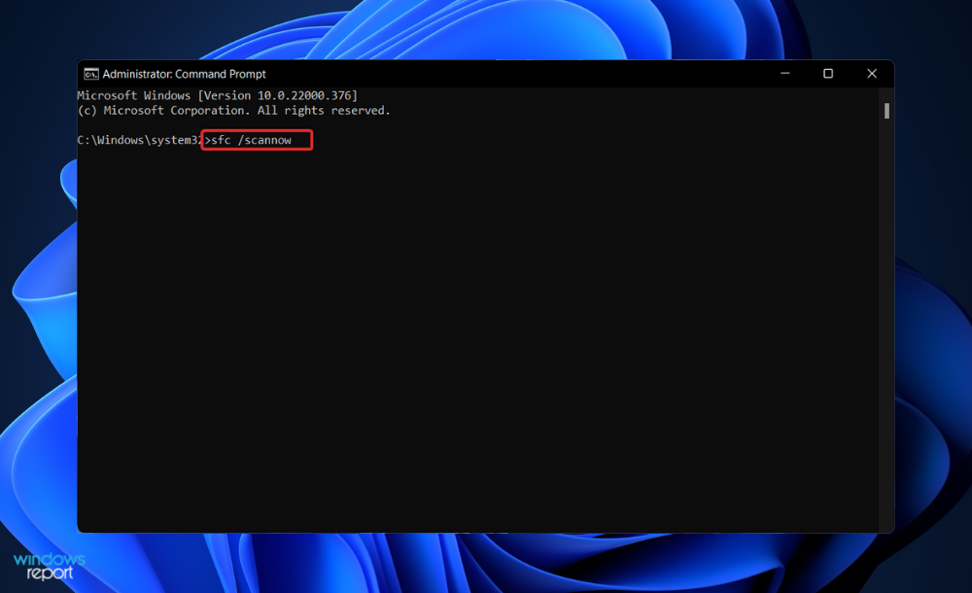The image size is (972, 593).
Task: Minimize the Command Prompt window
Action: pyautogui.click(x=784, y=74)
